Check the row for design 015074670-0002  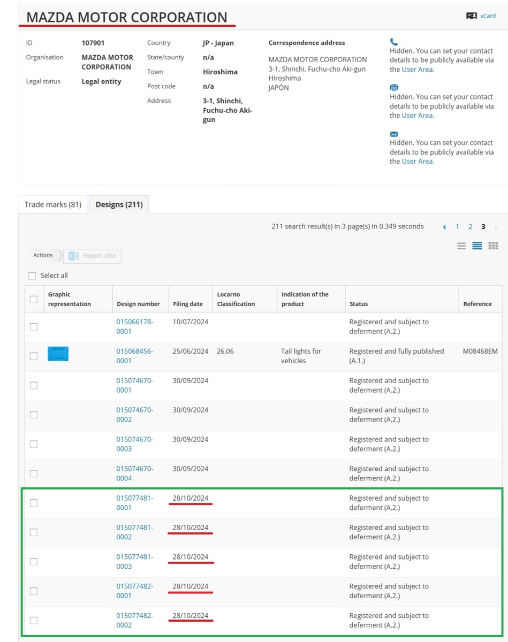pyautogui.click(x=34, y=415)
